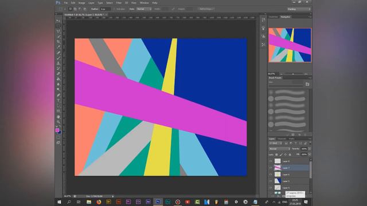Choose Intersect with selection mode
367x206 pixels.
tap(85, 9)
